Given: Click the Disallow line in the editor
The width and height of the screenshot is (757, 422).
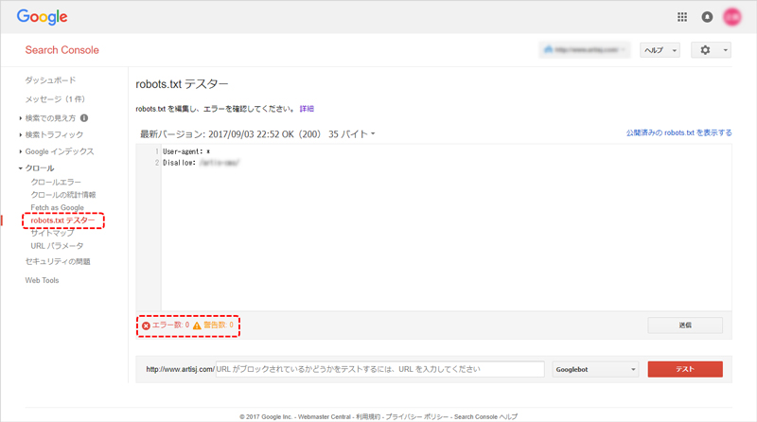Looking at the screenshot, I should 201,163.
